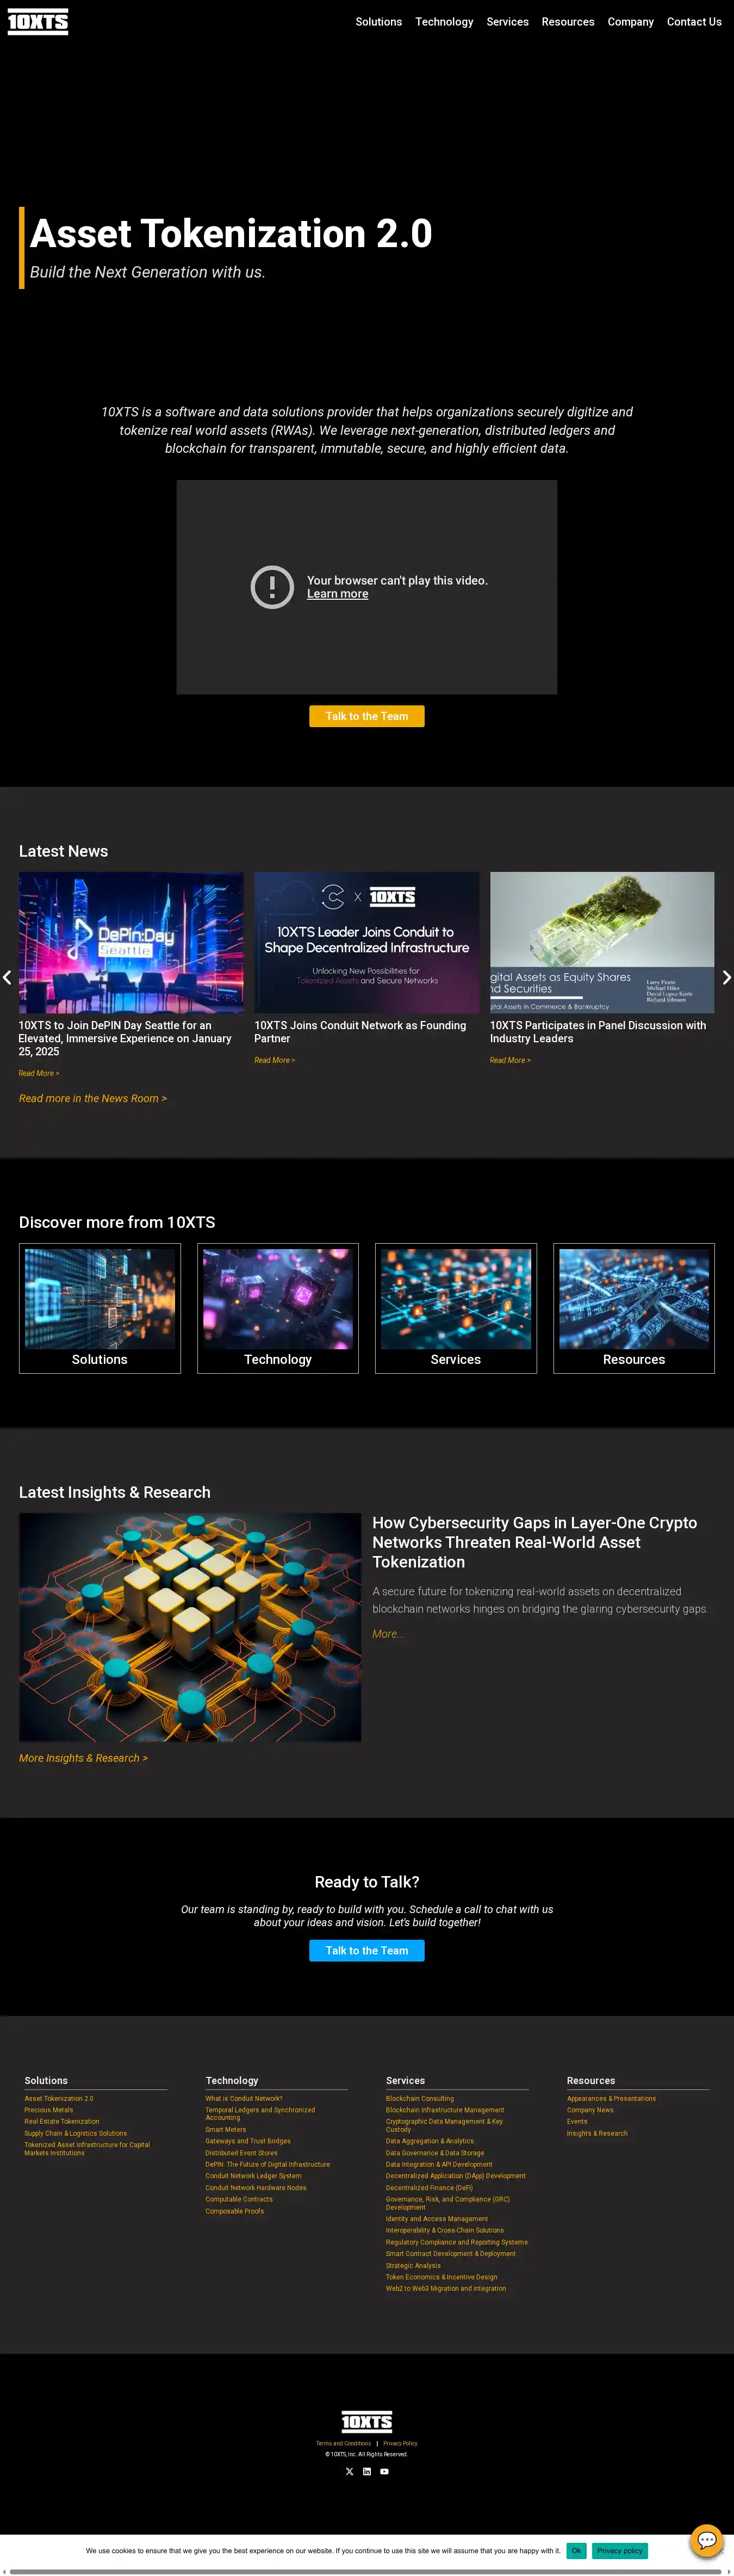Click the 10XTS logo in top header
This screenshot has width=734, height=2576.
38,22
